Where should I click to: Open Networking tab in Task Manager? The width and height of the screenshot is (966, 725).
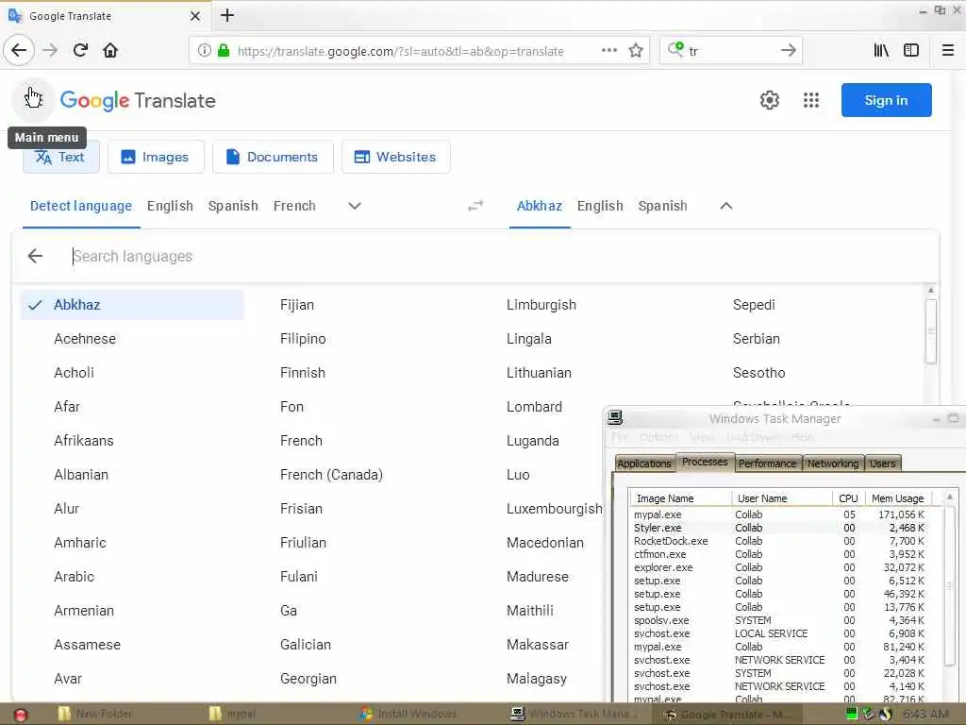tap(833, 464)
